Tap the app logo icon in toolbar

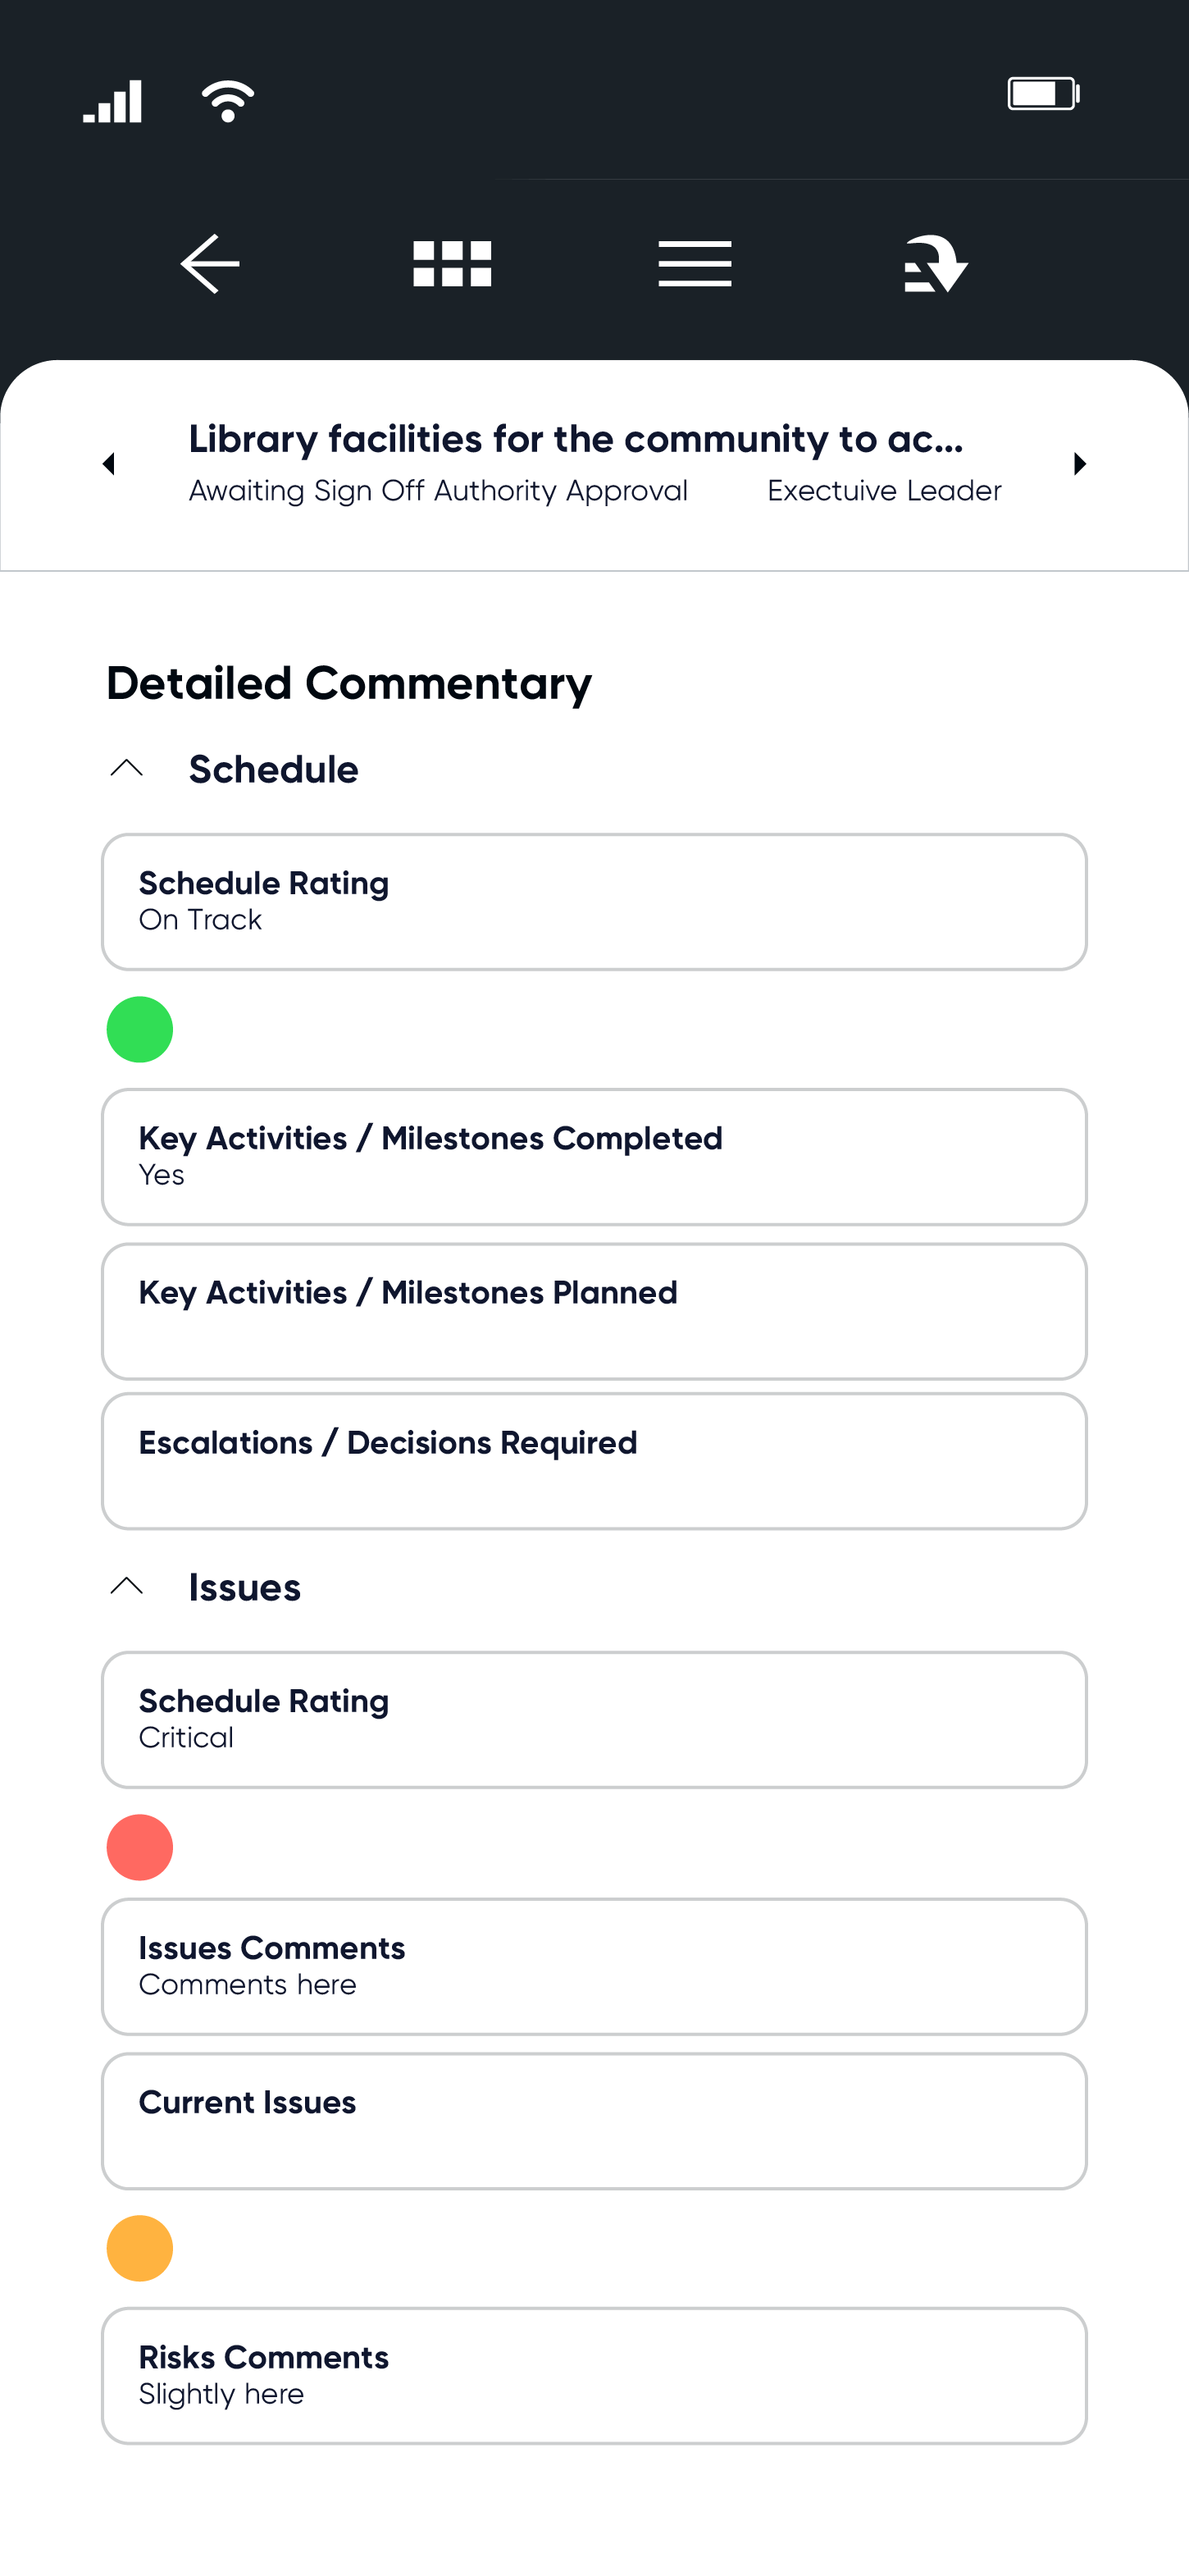pyautogui.click(x=936, y=264)
